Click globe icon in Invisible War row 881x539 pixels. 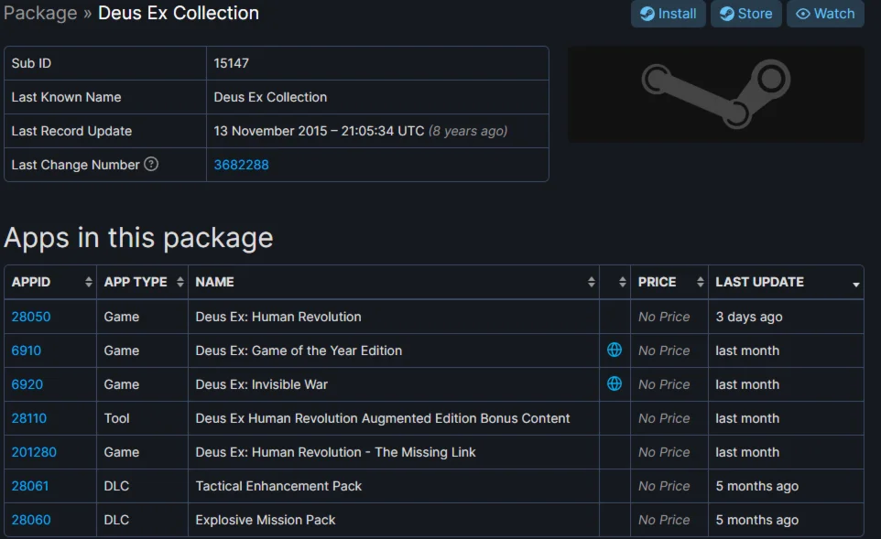(x=615, y=384)
